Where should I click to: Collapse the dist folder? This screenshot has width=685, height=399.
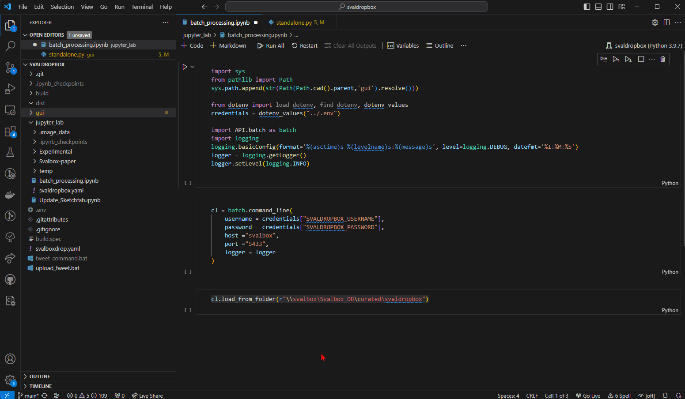tap(98, 103)
